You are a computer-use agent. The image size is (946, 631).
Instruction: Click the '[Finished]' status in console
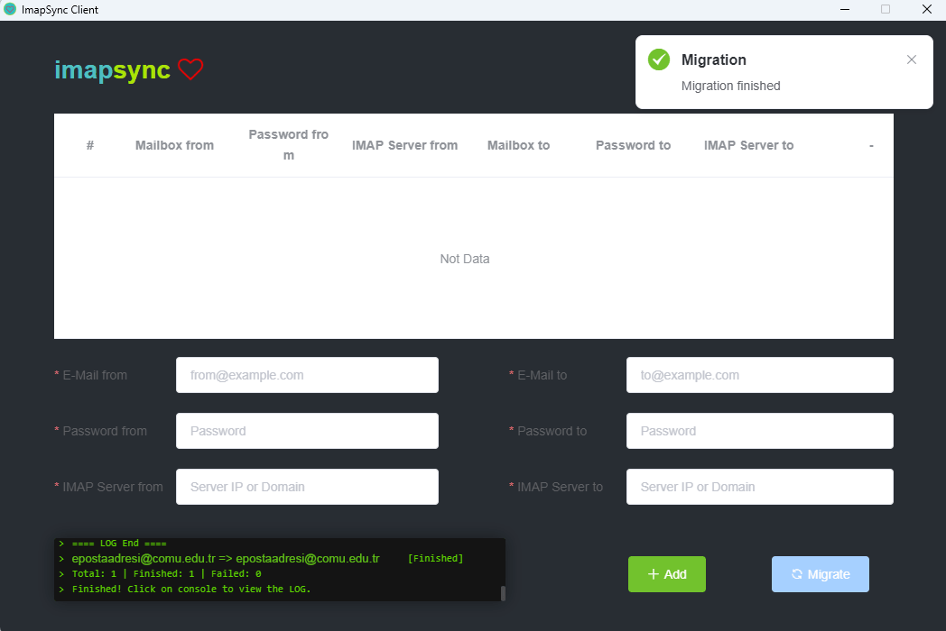point(436,559)
